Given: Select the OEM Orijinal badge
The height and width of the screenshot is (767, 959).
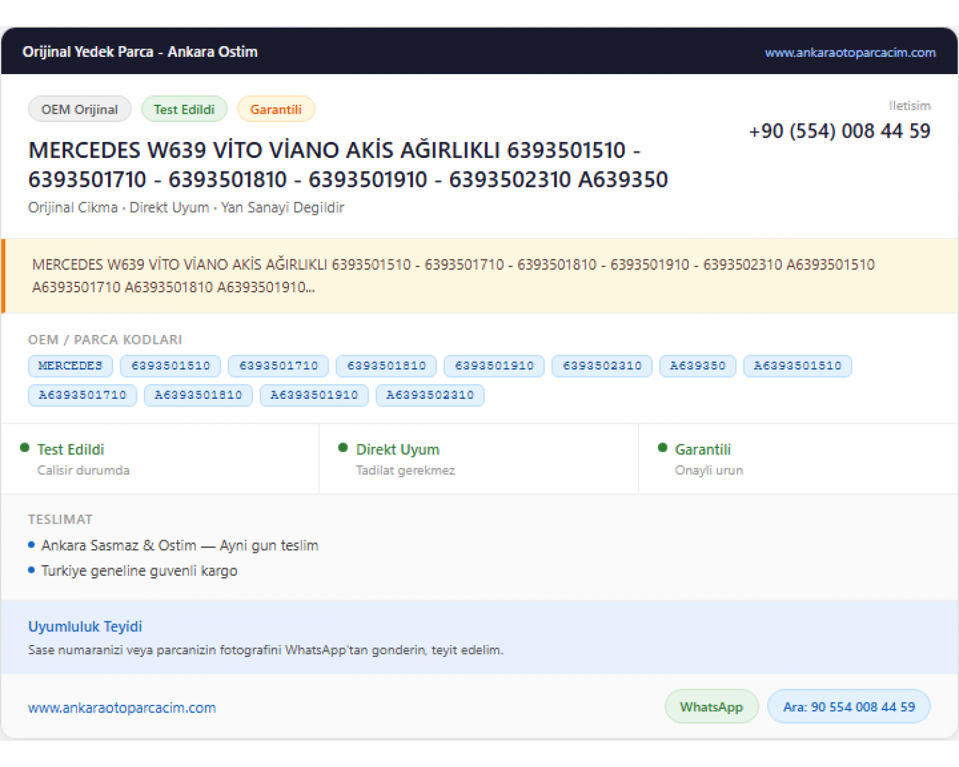Looking at the screenshot, I should tap(80, 109).
